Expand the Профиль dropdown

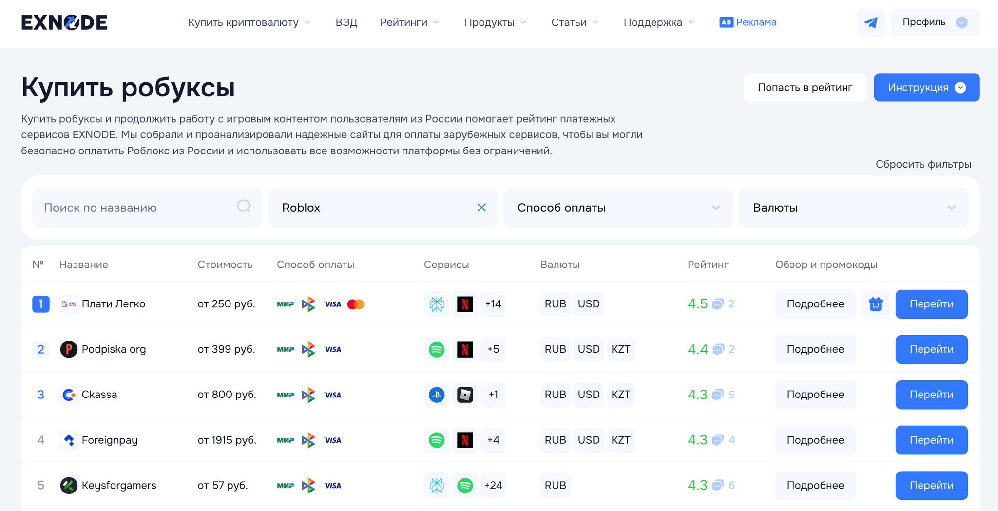[x=935, y=22]
